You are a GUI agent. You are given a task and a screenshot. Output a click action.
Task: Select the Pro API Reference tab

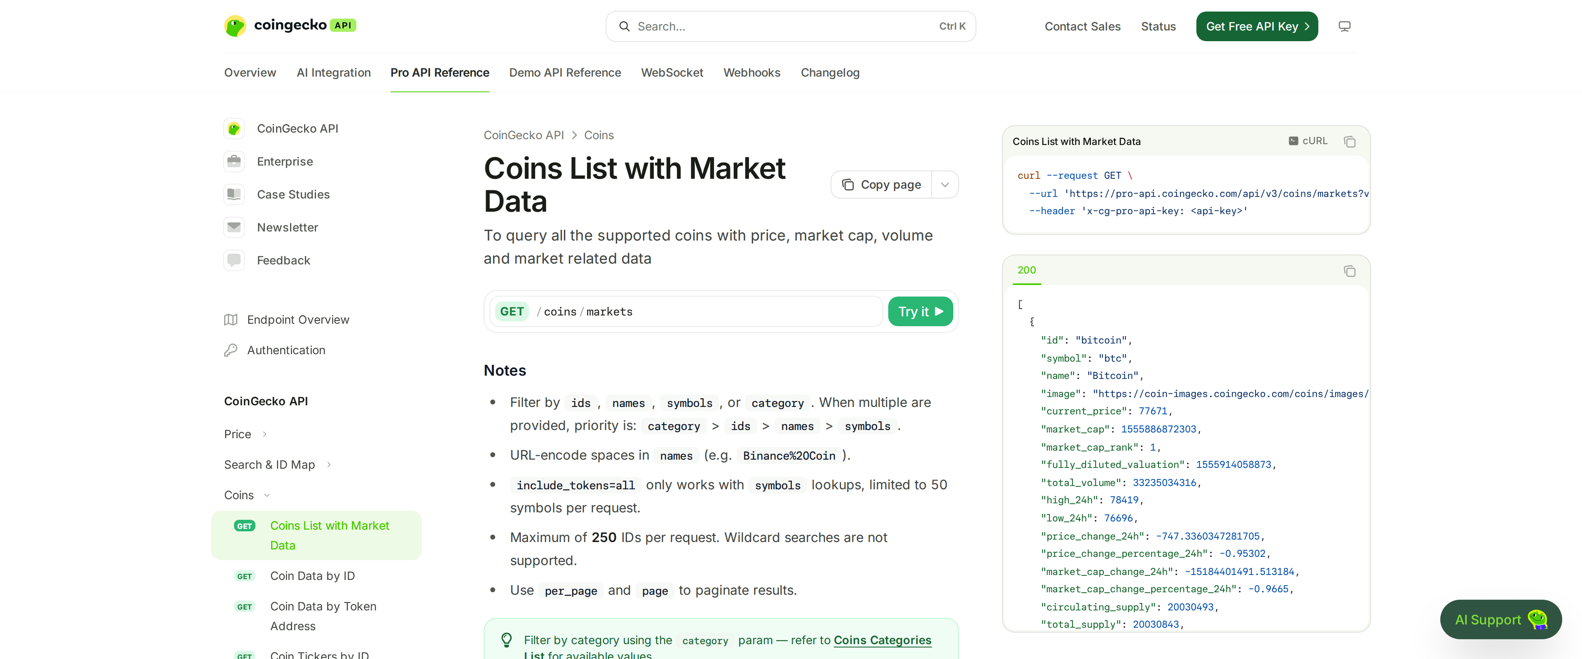tap(440, 72)
